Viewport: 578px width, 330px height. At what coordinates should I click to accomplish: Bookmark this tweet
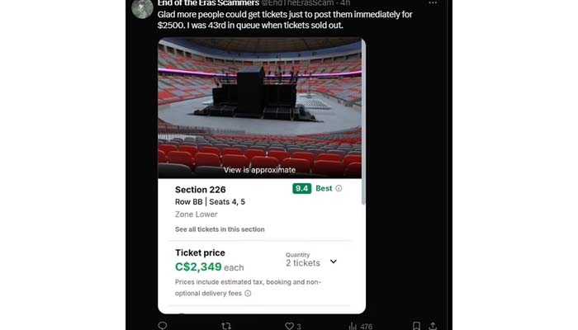coord(416,326)
